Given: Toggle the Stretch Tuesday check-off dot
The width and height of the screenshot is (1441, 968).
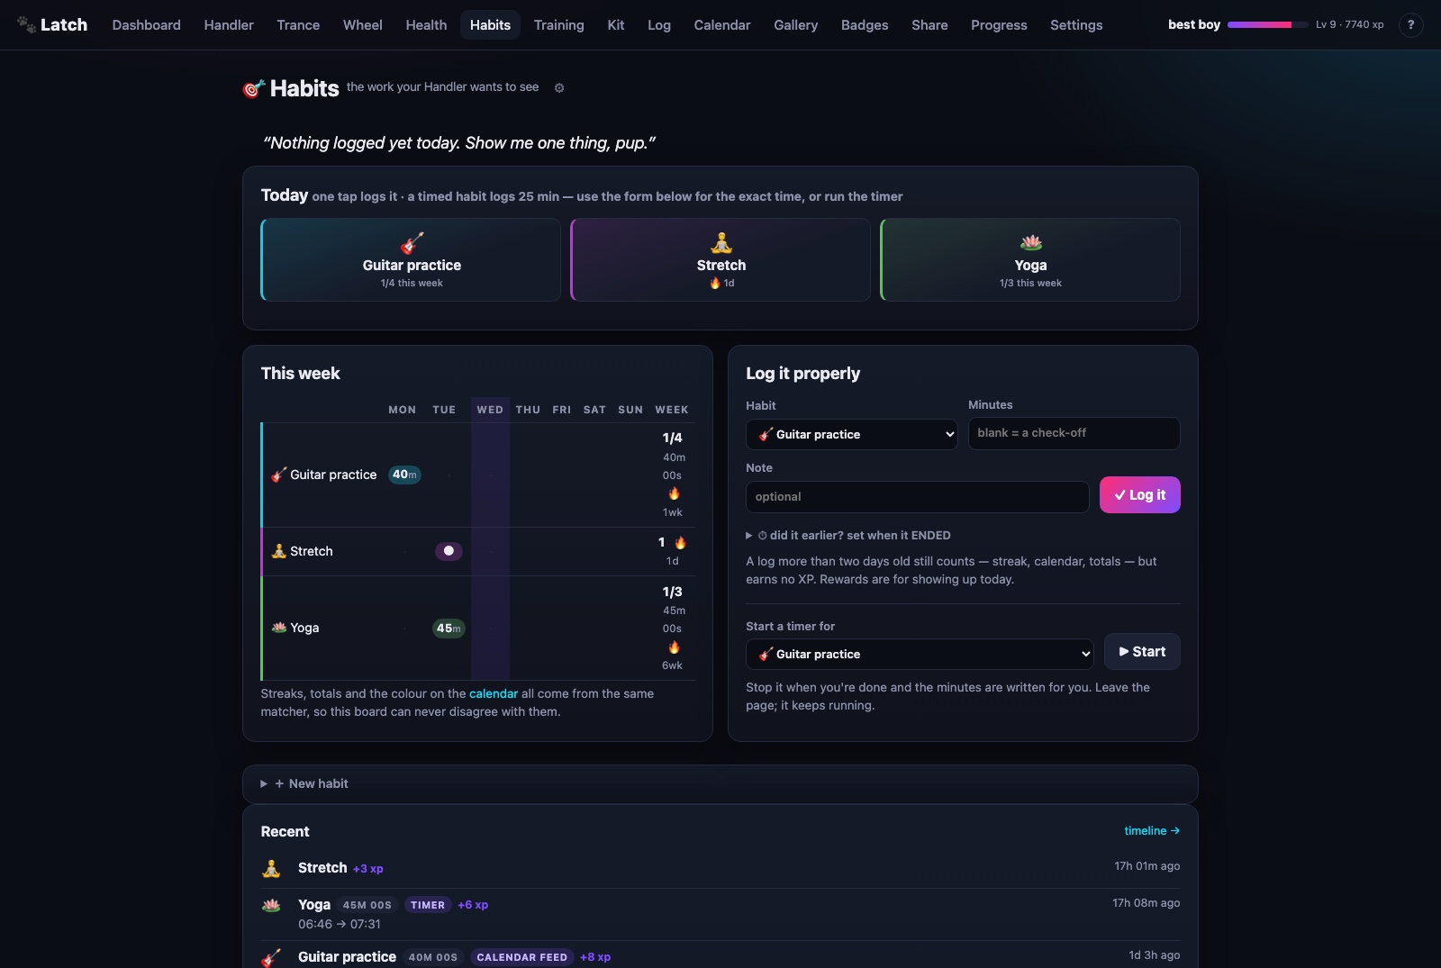Looking at the screenshot, I should point(449,551).
